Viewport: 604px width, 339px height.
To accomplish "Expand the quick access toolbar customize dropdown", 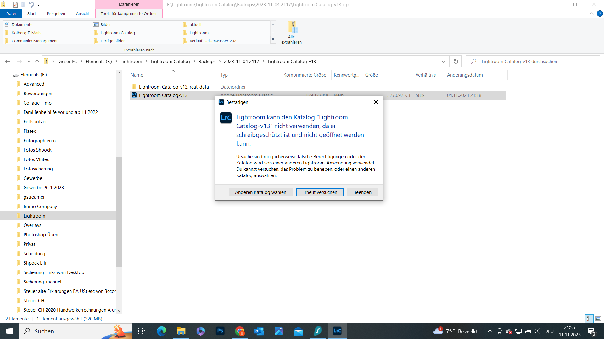I will (39, 5).
